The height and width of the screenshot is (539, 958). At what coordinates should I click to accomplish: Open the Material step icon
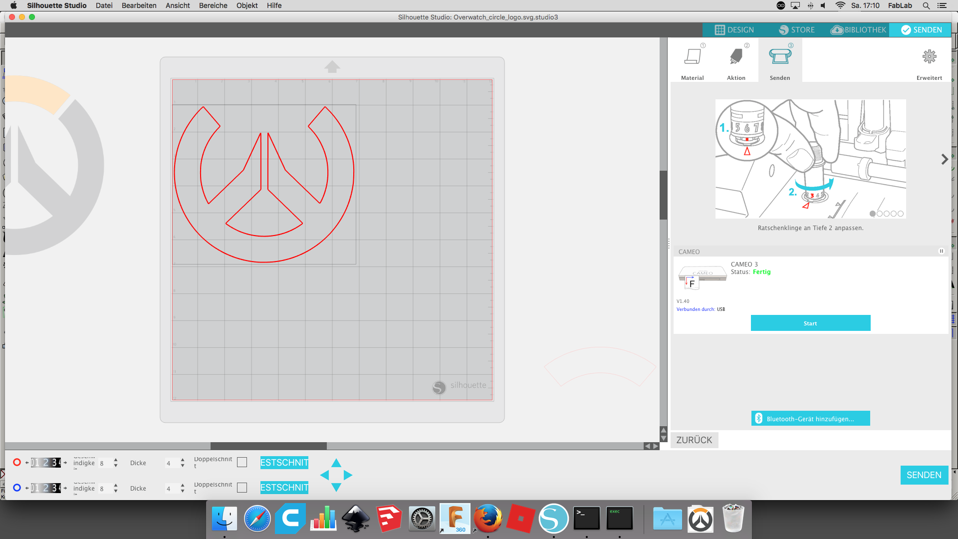click(x=693, y=57)
